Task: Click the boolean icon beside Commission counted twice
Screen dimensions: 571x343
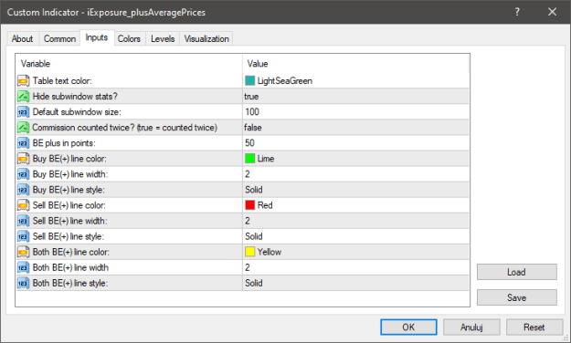Action: (x=23, y=128)
